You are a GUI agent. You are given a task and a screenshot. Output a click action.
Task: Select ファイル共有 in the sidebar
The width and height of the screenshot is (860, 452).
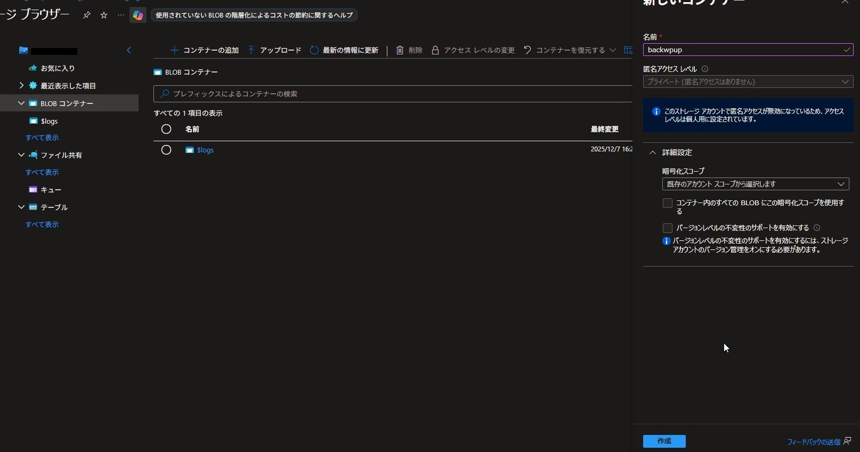pos(61,155)
